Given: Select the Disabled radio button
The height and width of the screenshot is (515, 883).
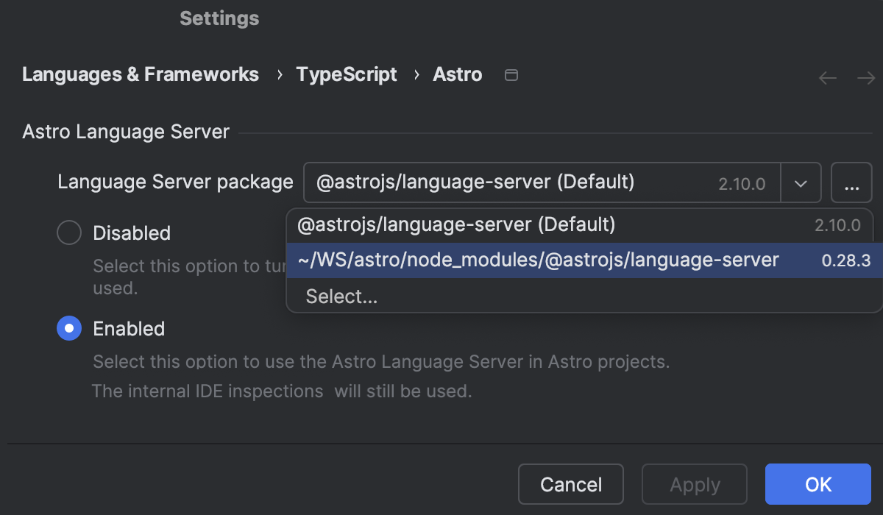Looking at the screenshot, I should click(68, 232).
